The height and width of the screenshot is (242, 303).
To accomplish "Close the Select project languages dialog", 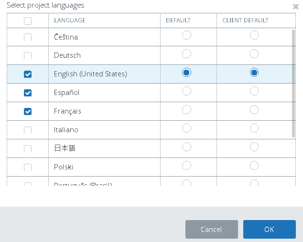I will pos(296,7).
